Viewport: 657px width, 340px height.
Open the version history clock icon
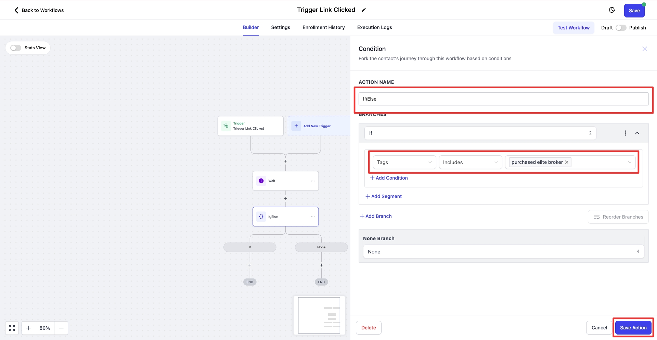612,10
